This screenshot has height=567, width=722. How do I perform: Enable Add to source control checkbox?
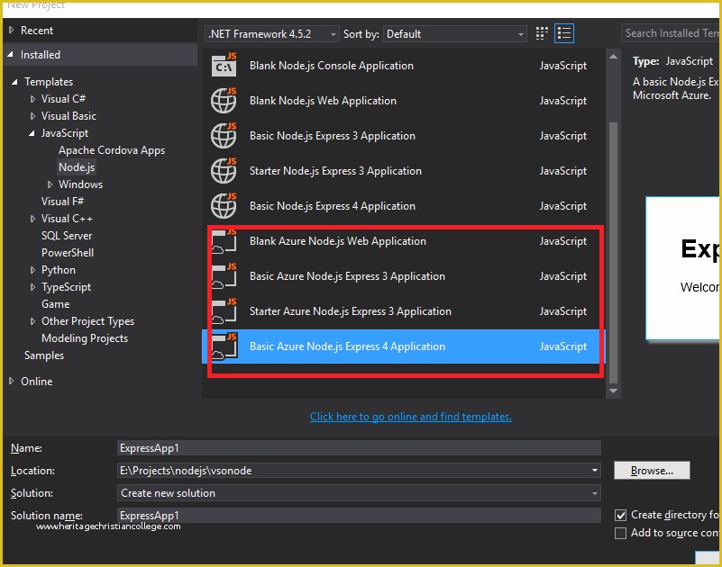(x=621, y=533)
